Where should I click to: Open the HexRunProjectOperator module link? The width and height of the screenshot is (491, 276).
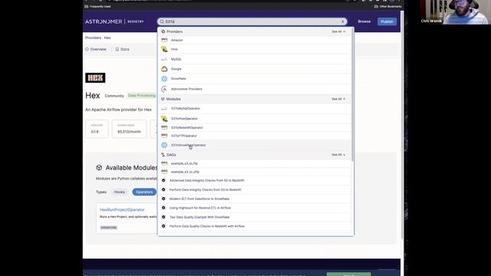(x=122, y=209)
